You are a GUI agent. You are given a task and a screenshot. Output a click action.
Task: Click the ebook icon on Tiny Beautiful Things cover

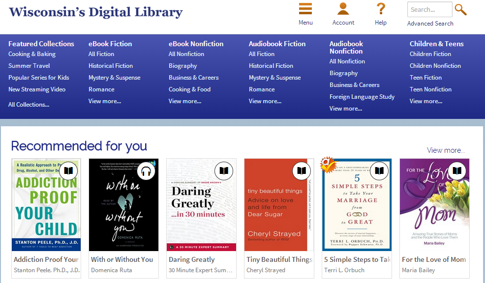coord(302,171)
